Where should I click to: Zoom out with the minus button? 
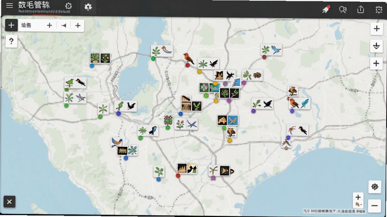[x=374, y=206]
